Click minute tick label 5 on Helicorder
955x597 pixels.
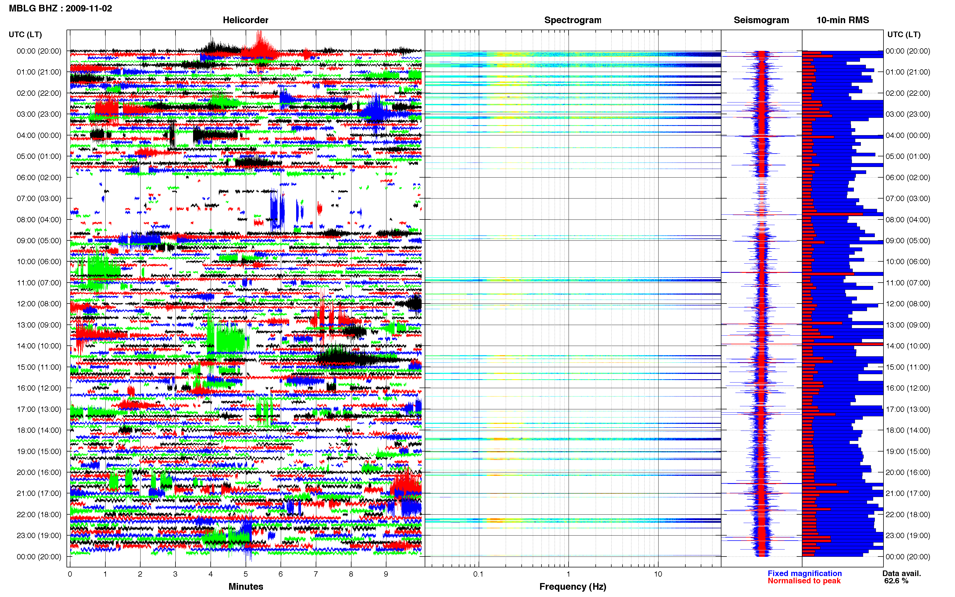(246, 574)
